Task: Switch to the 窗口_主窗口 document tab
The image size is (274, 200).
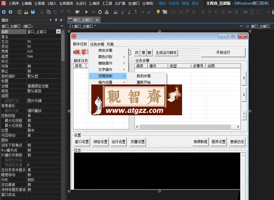Action: [x=82, y=20]
